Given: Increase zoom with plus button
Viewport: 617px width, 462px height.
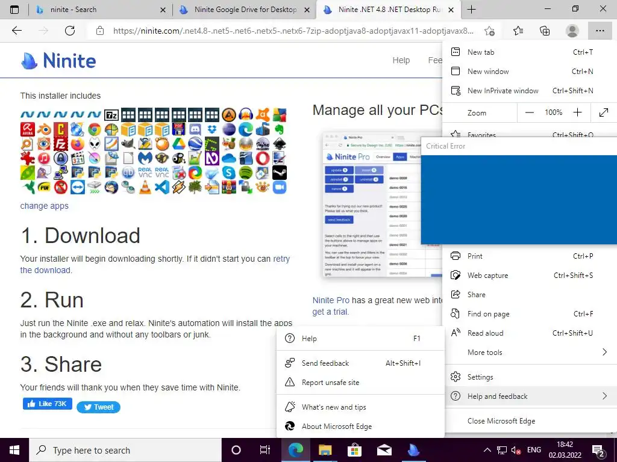Looking at the screenshot, I should coord(577,112).
